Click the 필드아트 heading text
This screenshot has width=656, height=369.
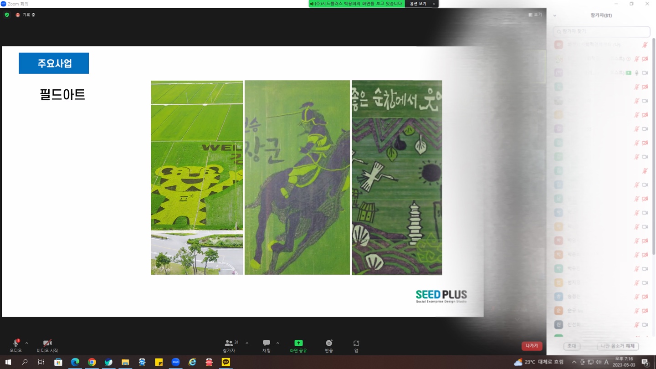62,95
